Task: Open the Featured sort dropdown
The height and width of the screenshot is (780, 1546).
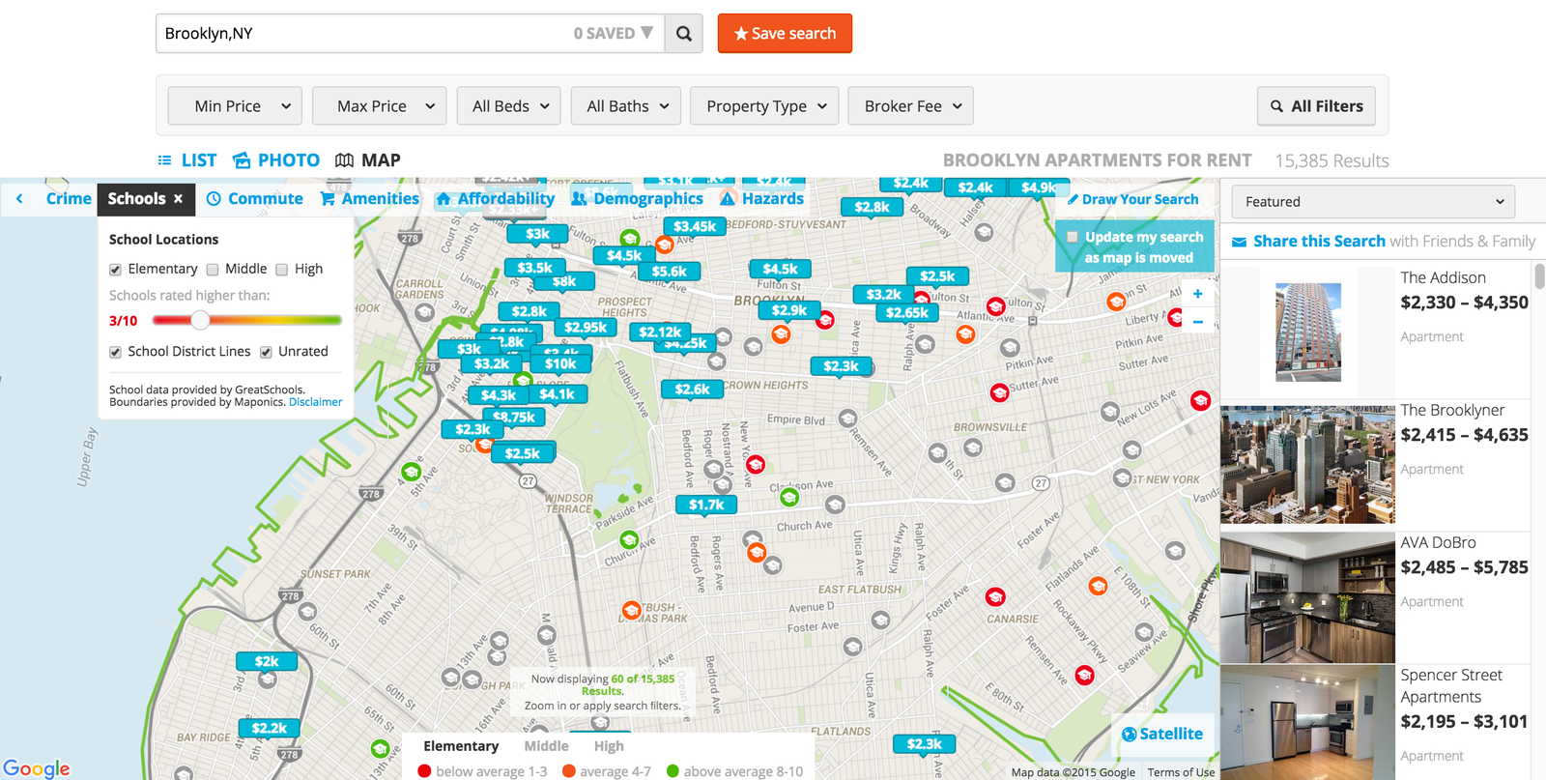Action: click(1373, 202)
